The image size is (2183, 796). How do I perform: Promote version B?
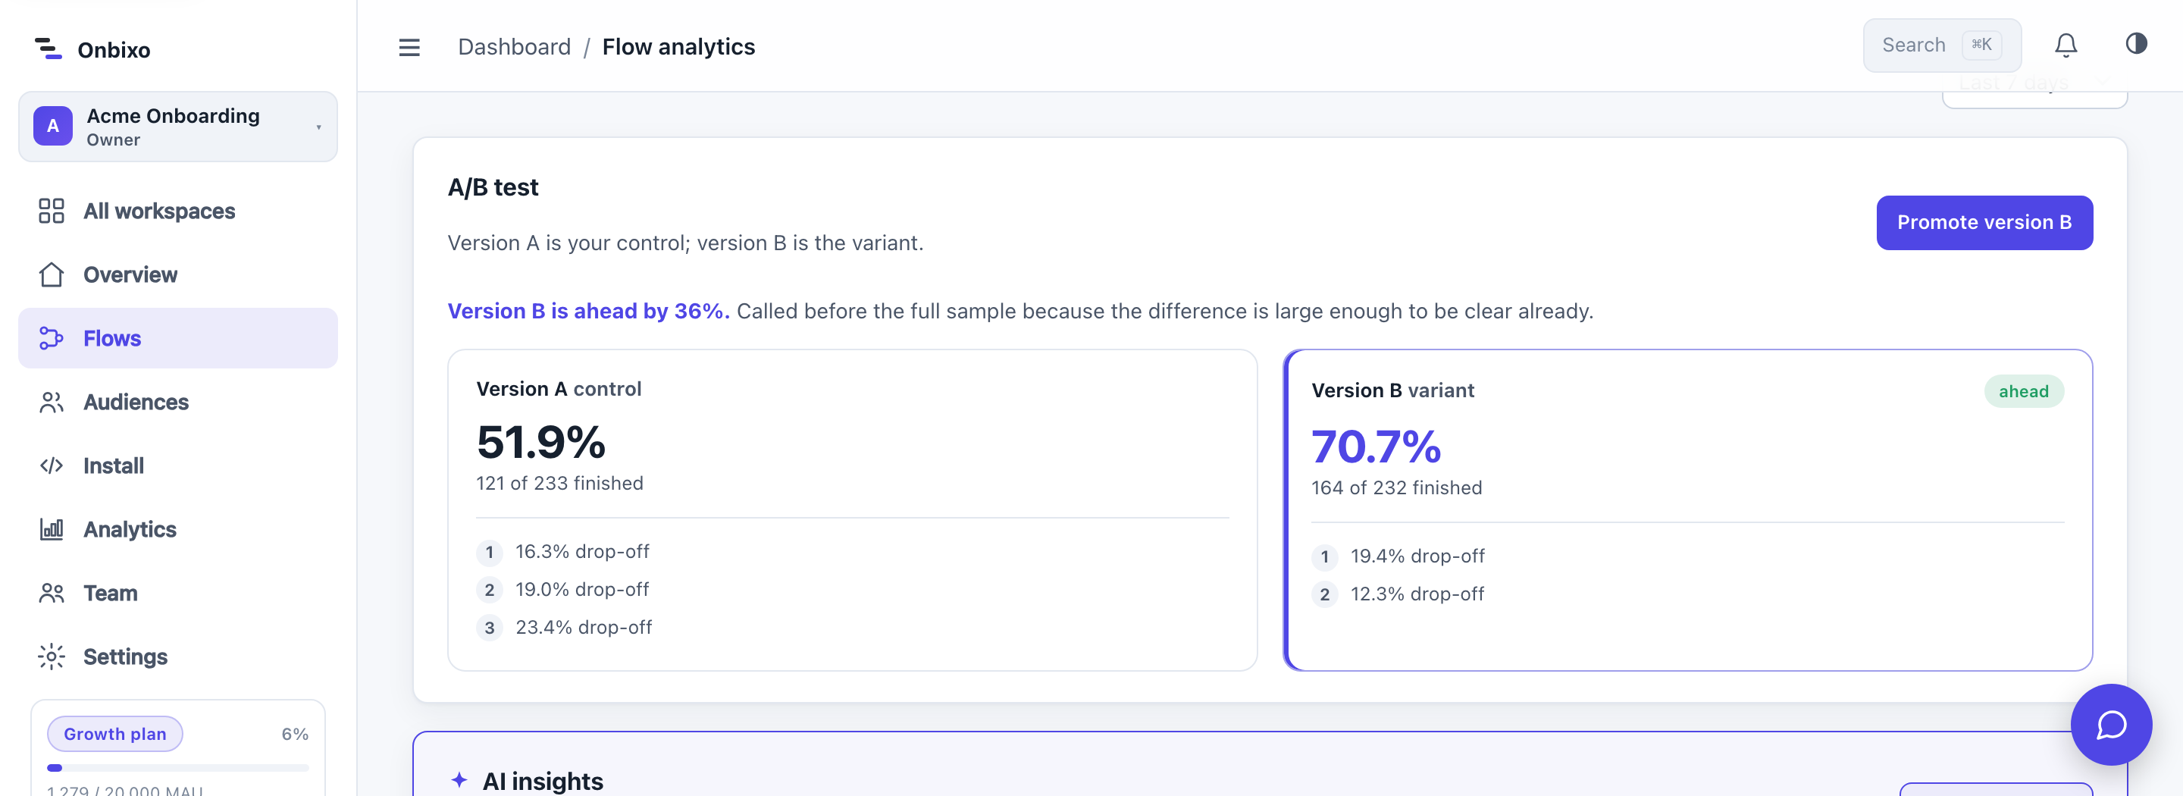pyautogui.click(x=1984, y=223)
